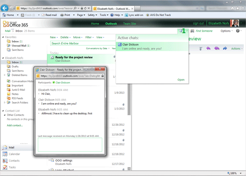This screenshot has height=176, width=246.
Task: Open the Options dropdown
Action: click(227, 31)
